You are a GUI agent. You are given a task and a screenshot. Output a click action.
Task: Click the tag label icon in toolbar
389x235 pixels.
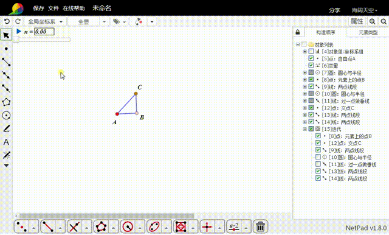[x=116, y=21]
